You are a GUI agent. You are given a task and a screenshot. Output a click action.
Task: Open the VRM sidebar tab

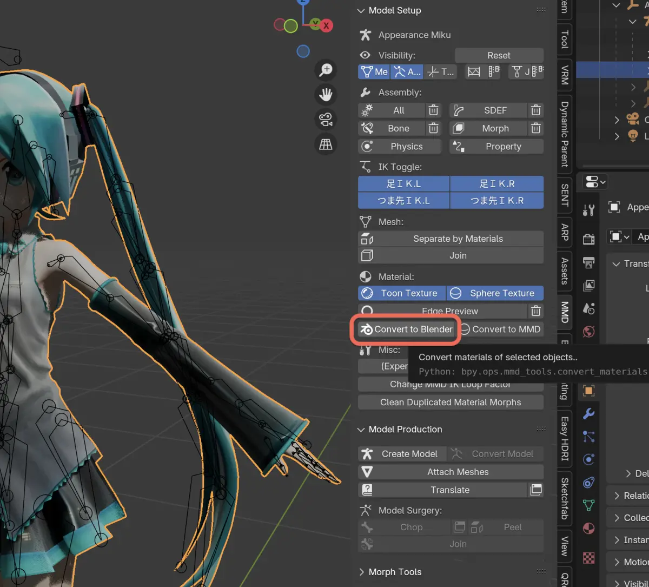coord(565,75)
